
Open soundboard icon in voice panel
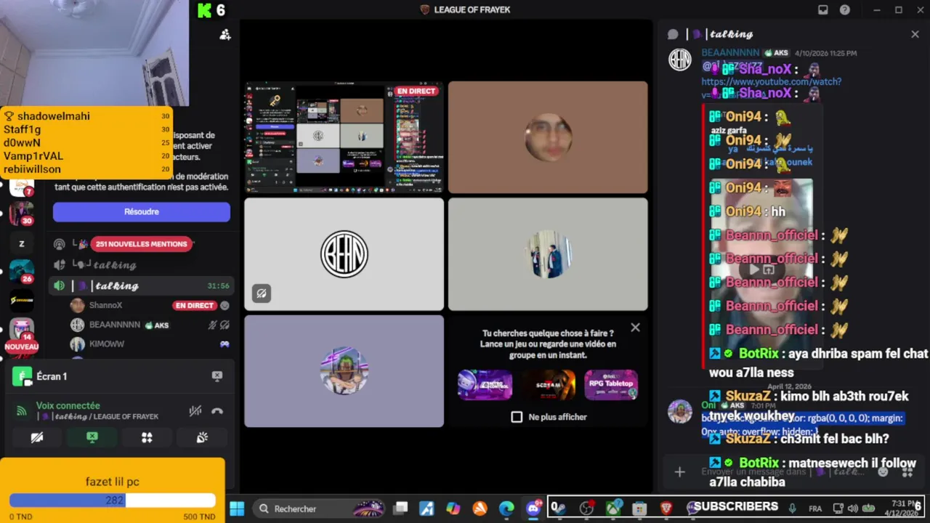click(x=202, y=437)
